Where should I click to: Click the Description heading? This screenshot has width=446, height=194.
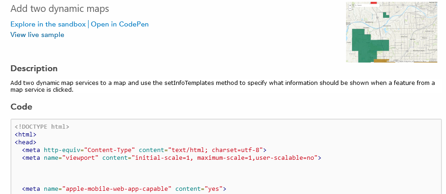pos(34,68)
